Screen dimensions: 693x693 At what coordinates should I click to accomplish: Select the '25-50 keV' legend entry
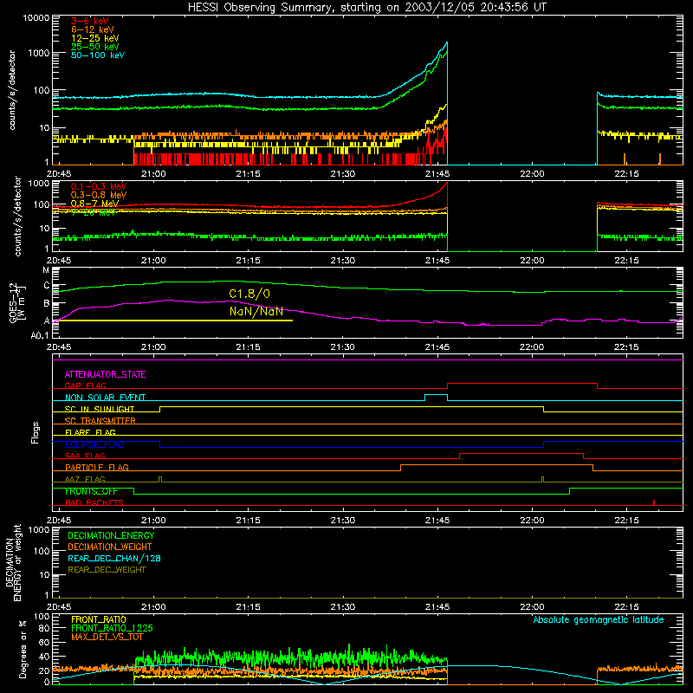click(x=94, y=47)
